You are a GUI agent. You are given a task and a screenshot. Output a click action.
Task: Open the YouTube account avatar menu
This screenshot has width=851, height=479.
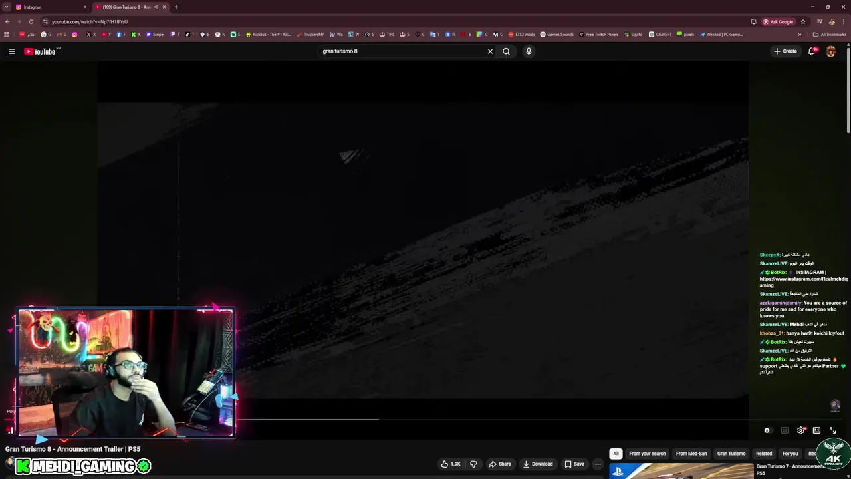click(830, 51)
